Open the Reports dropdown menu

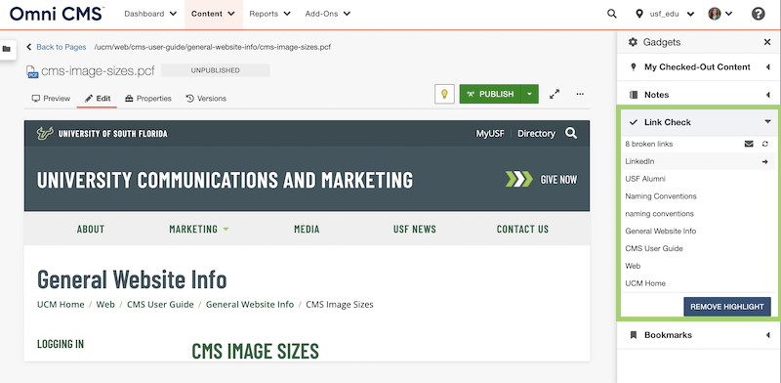point(270,14)
